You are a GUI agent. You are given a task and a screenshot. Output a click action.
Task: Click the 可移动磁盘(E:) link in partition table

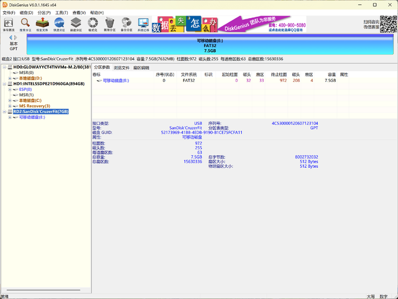(116, 81)
